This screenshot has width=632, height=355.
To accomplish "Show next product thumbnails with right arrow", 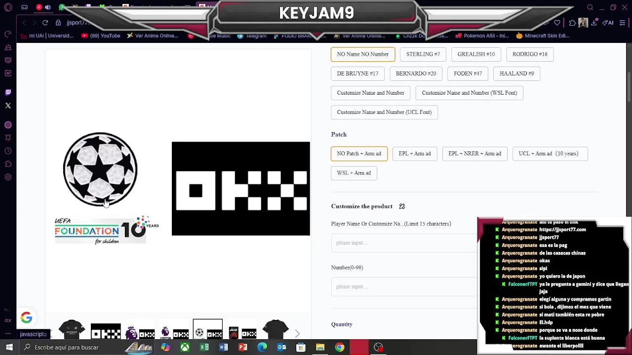I will [297, 334].
